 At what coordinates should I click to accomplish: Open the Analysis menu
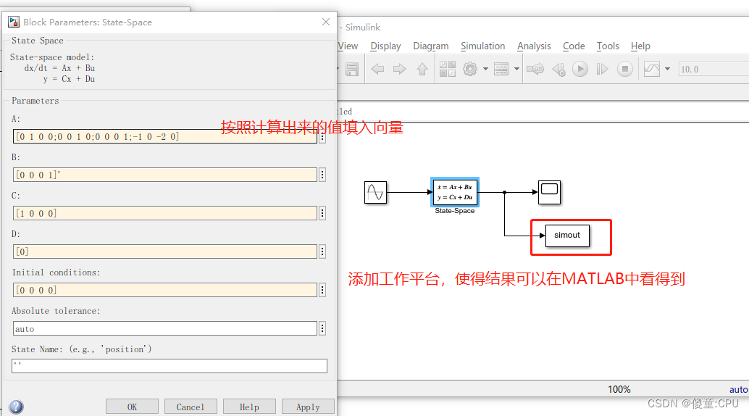click(x=534, y=46)
